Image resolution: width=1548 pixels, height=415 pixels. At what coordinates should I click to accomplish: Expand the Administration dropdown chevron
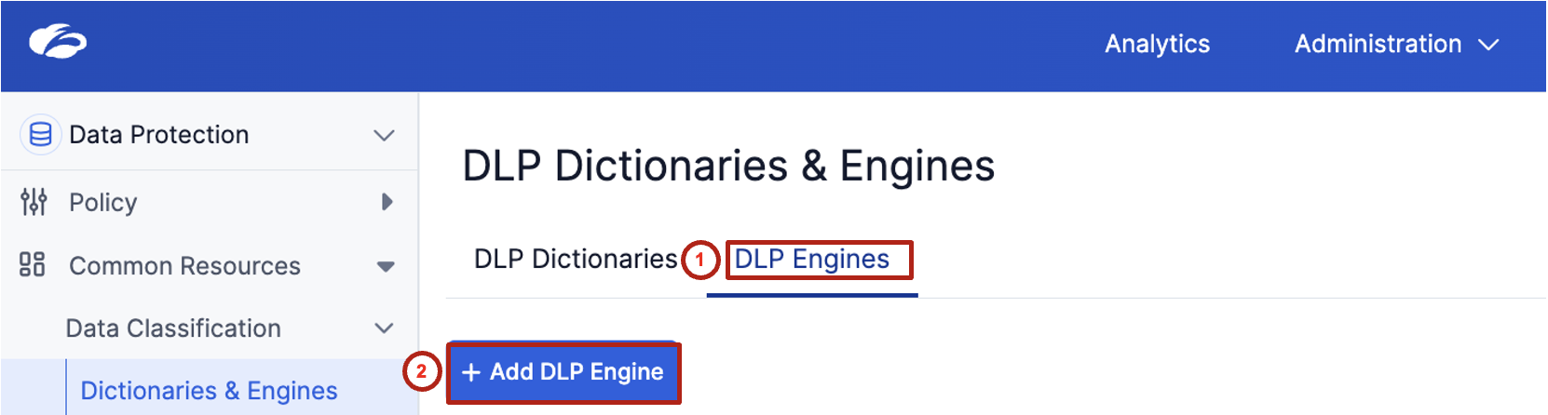[x=1488, y=45]
